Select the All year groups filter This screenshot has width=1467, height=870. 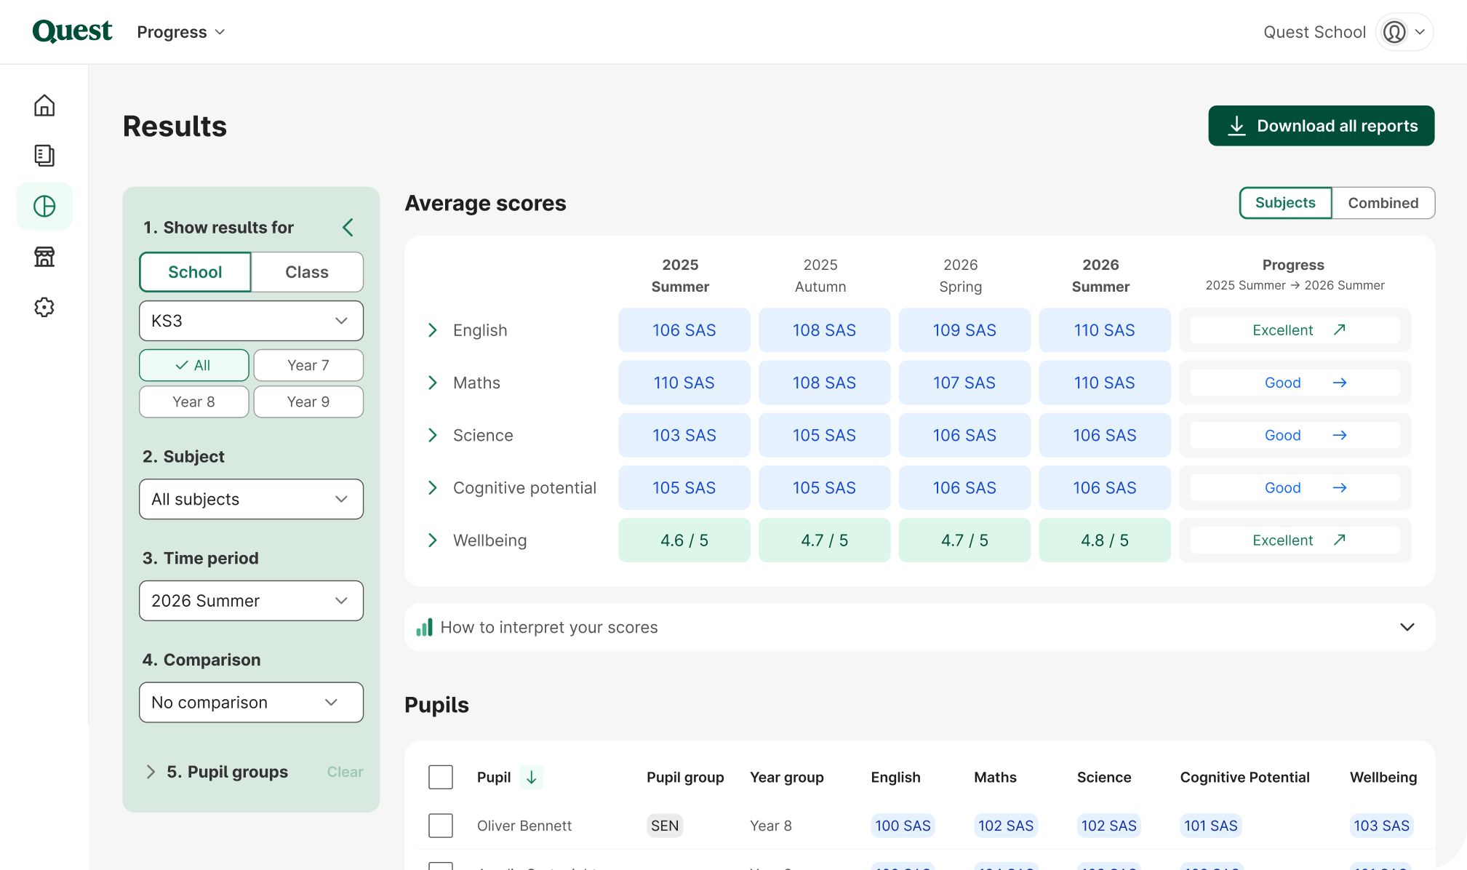click(x=194, y=365)
